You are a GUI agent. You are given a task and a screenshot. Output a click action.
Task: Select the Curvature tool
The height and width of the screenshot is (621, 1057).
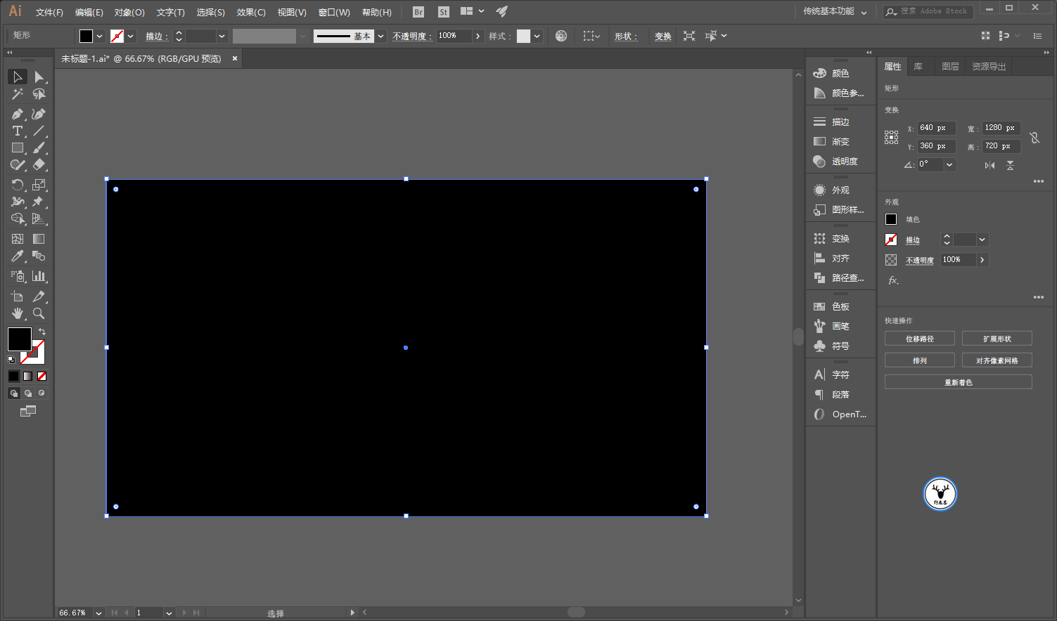(39, 114)
